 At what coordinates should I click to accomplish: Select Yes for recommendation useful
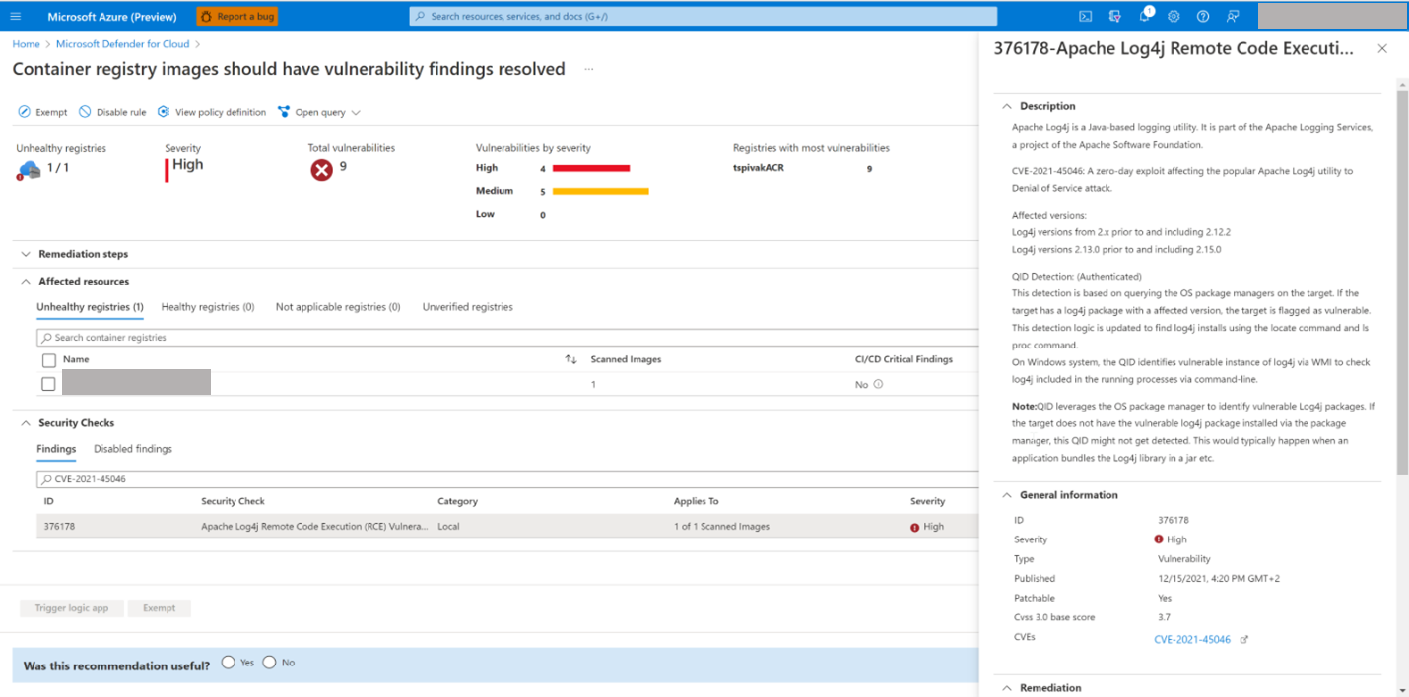(x=229, y=663)
